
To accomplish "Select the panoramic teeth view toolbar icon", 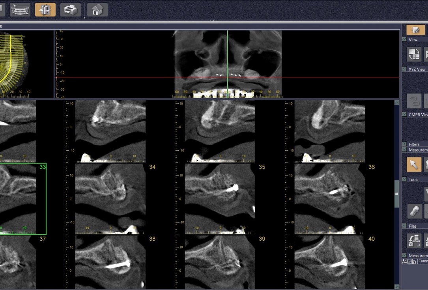I will [20, 9].
